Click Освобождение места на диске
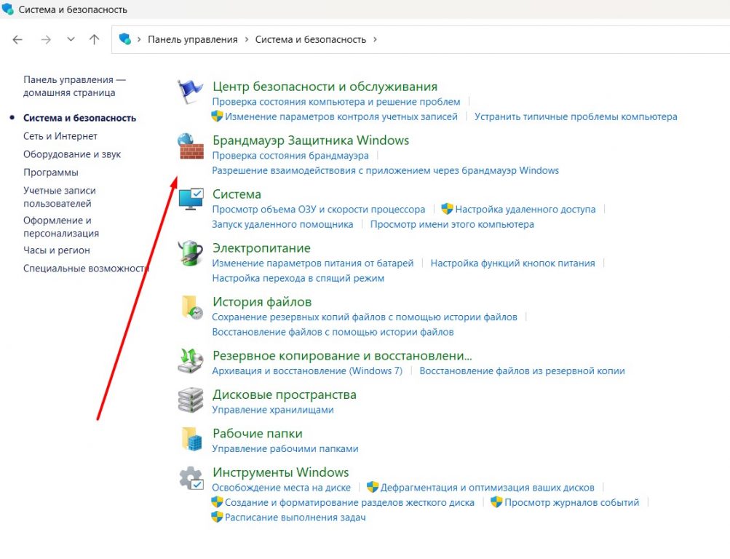 click(x=281, y=488)
